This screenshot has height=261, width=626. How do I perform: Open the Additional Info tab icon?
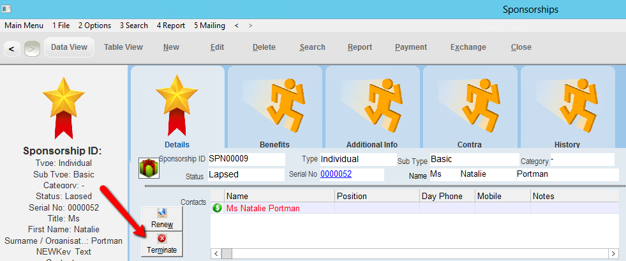click(x=372, y=103)
